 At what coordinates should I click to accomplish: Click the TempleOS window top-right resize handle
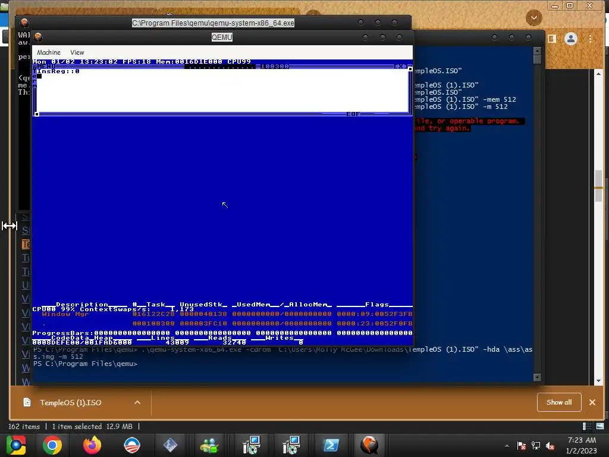[x=410, y=69]
